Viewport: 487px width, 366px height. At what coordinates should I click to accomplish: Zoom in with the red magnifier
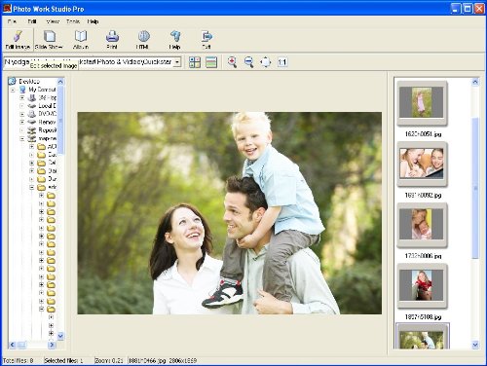(x=232, y=61)
